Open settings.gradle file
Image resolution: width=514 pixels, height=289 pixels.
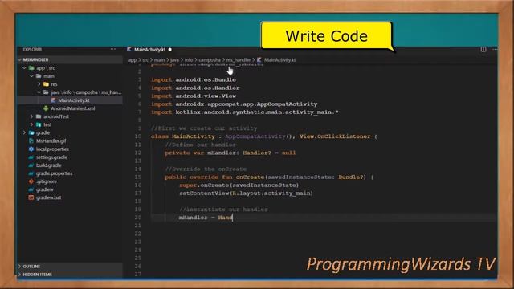tap(51, 157)
